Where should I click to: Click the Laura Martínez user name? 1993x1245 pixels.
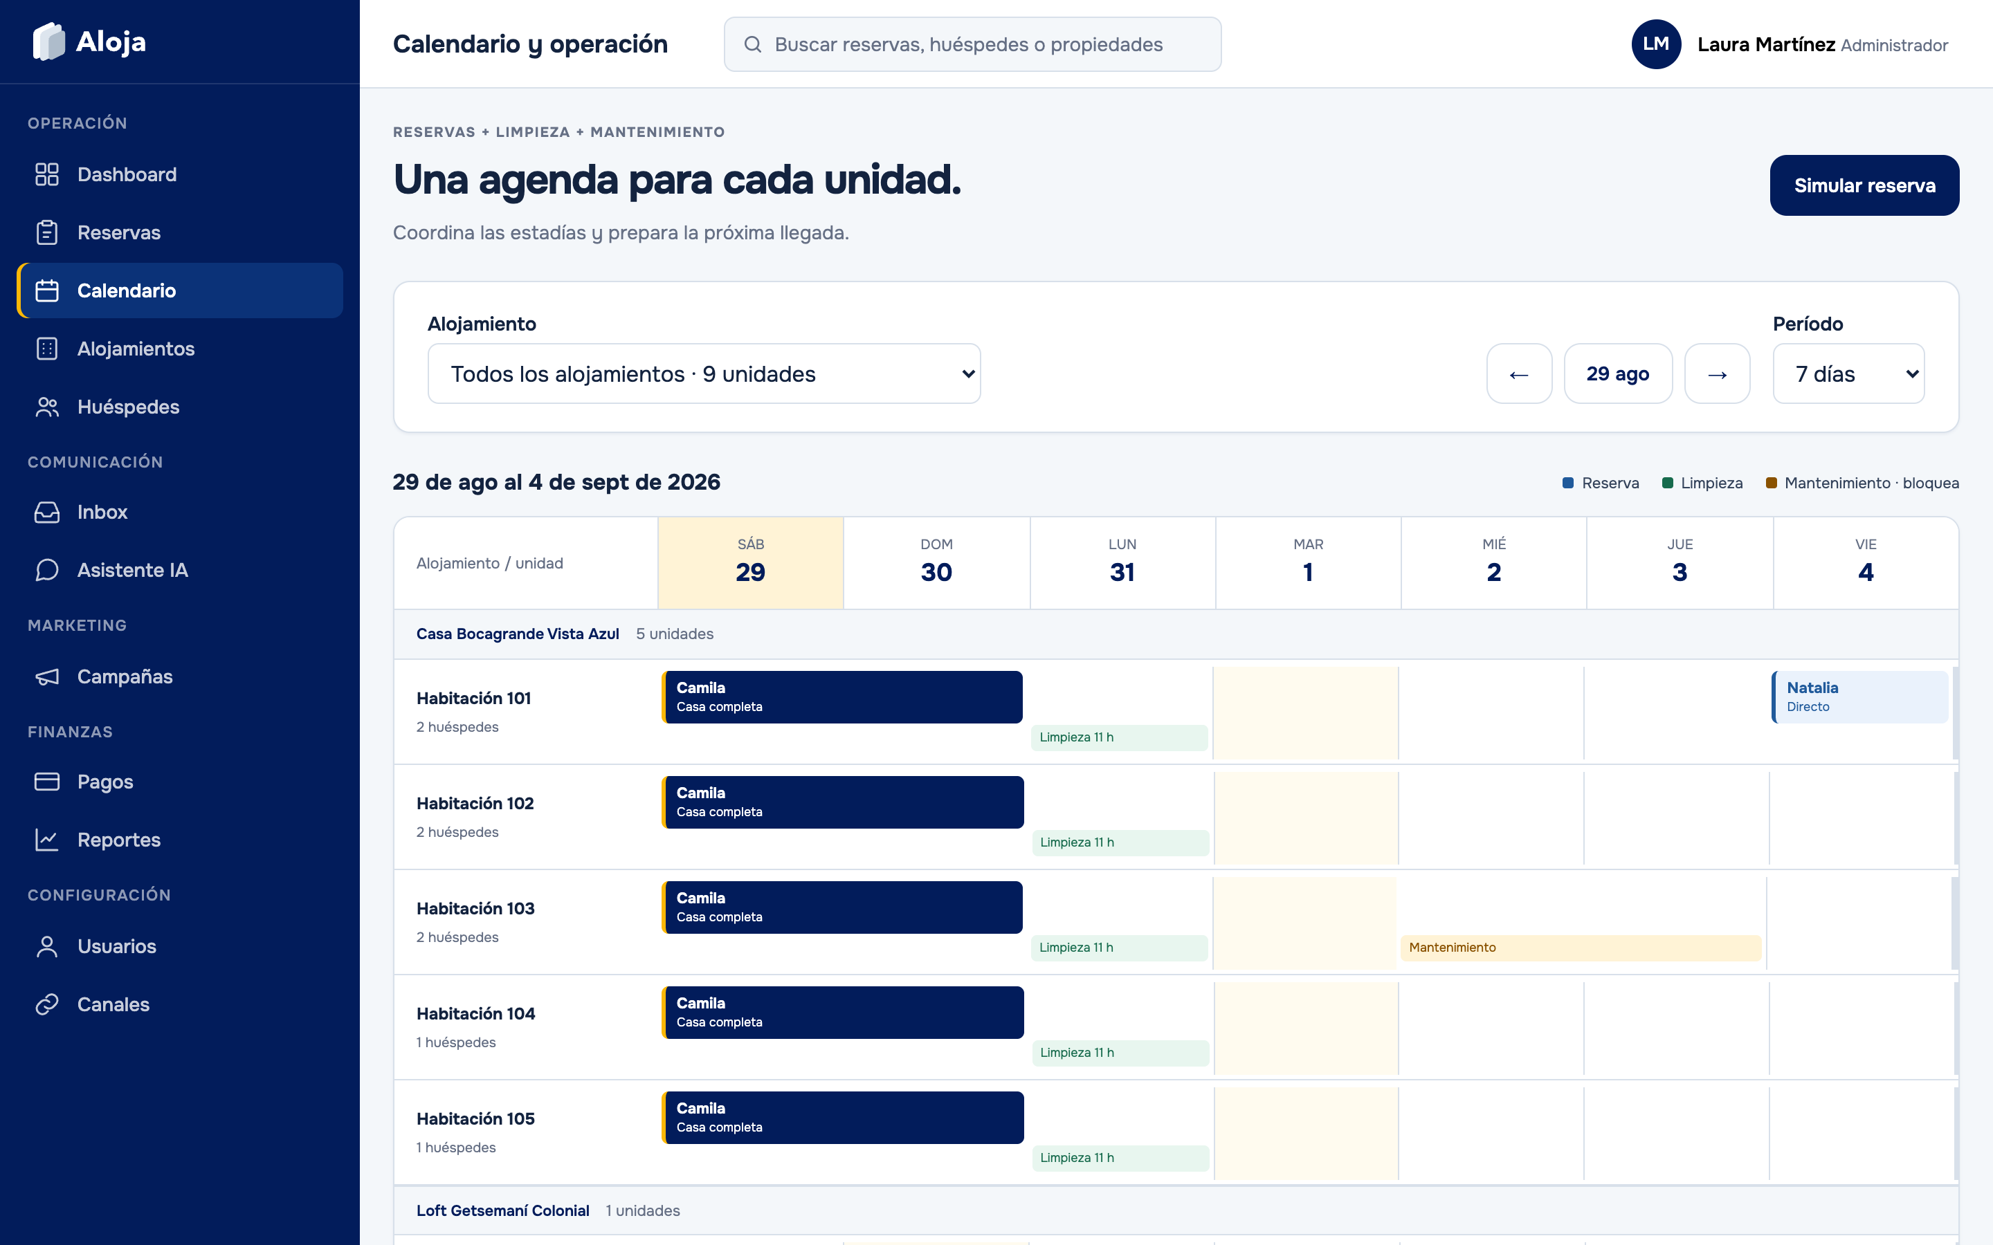pos(1766,44)
